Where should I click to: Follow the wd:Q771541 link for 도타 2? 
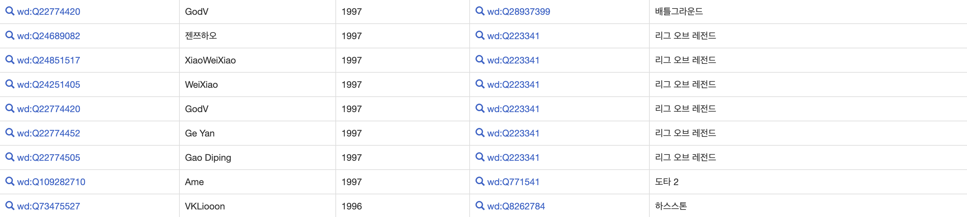(x=513, y=182)
